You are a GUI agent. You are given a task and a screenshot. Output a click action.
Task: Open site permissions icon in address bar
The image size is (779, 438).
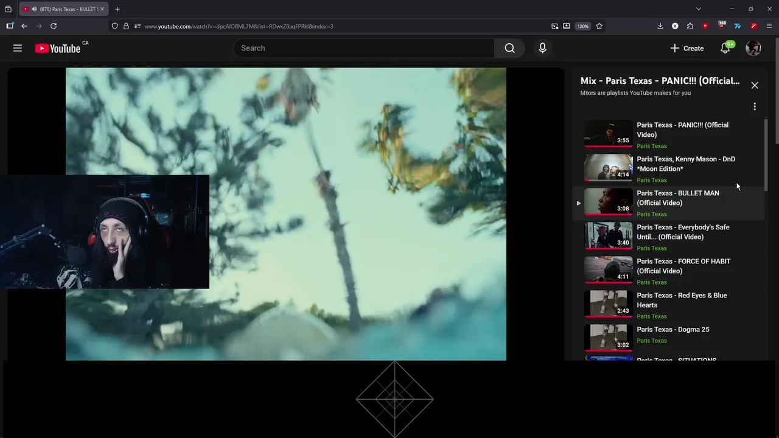click(138, 26)
